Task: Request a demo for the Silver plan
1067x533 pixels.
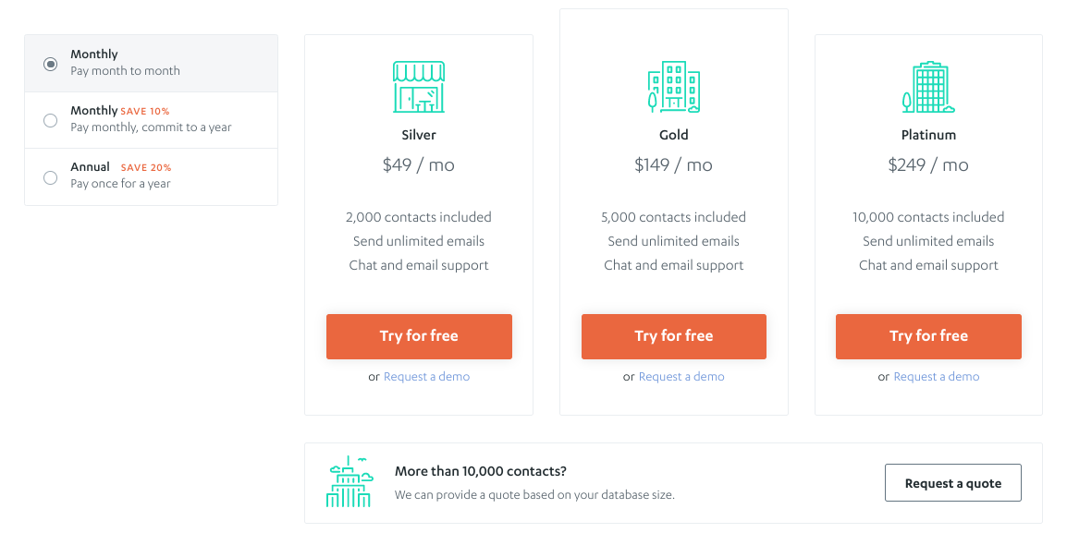Action: (426, 377)
